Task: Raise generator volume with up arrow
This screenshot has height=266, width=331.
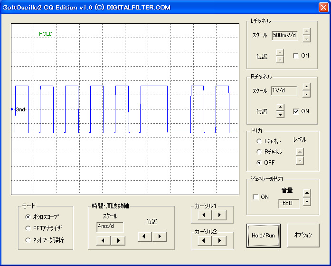Action: tap(307, 193)
